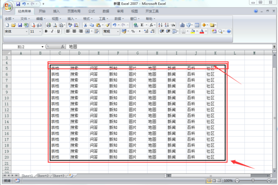Viewport: 278px width, 185px height.
Task: Apply the filter funnel icon
Action: click(x=173, y=25)
